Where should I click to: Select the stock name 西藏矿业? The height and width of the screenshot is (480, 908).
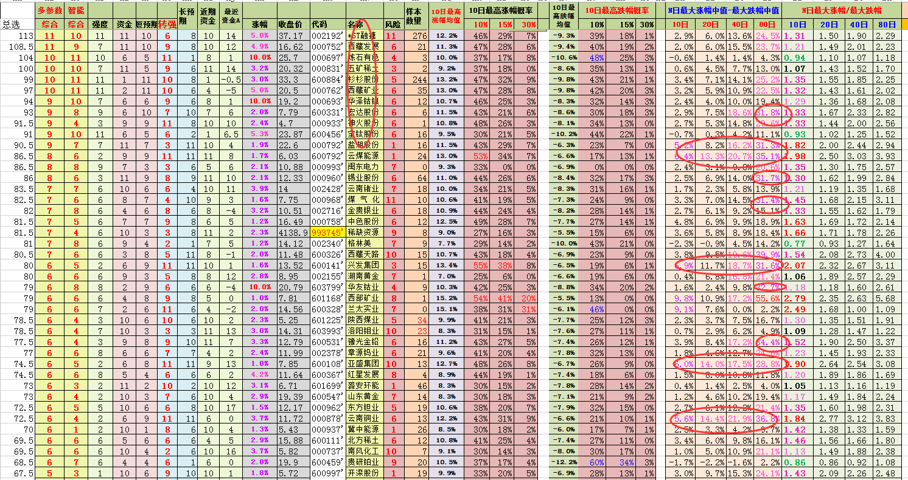click(x=364, y=91)
